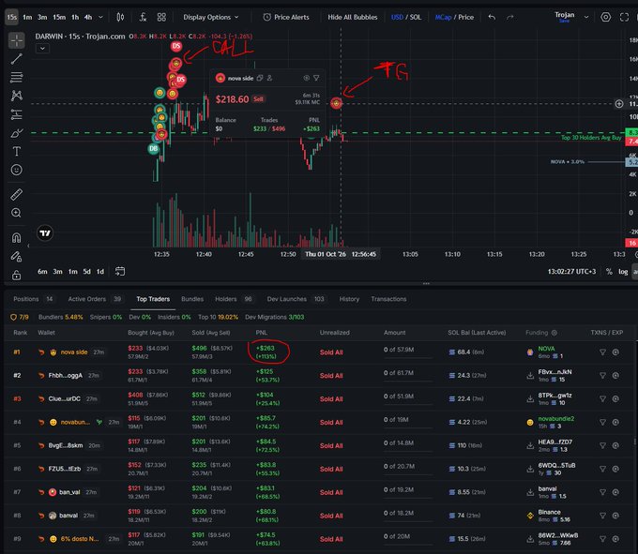Image resolution: width=638 pixels, height=554 pixels.
Task: Open the candlestick chart style selector
Action: tap(120, 17)
